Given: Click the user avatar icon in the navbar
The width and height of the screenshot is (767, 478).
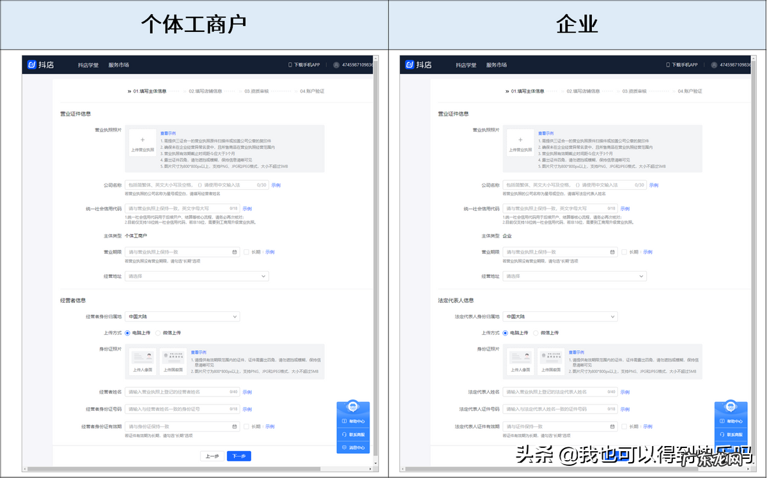Looking at the screenshot, I should pyautogui.click(x=336, y=65).
